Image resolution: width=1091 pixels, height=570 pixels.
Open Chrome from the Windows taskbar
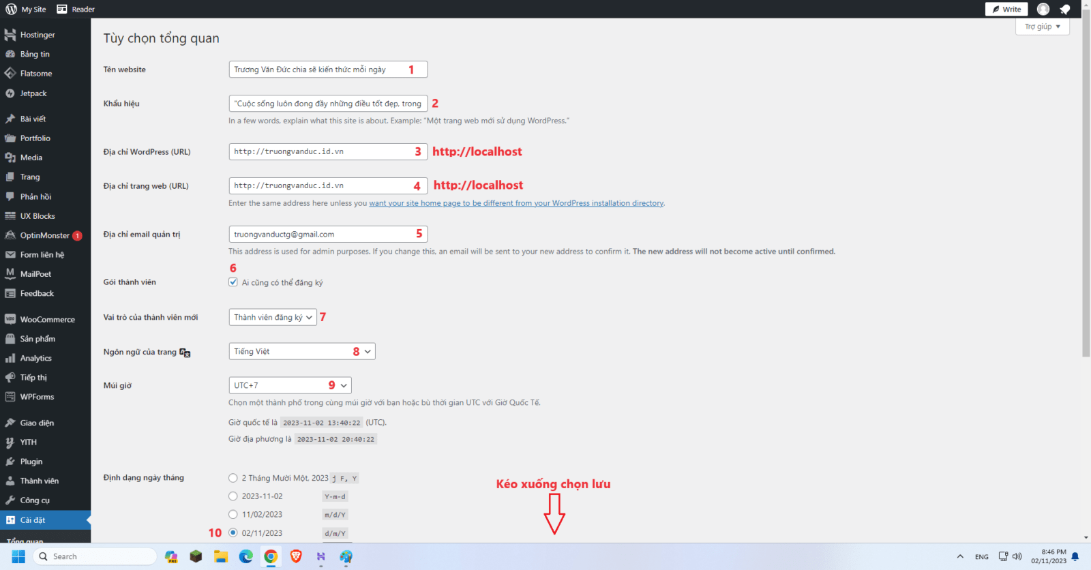(271, 556)
